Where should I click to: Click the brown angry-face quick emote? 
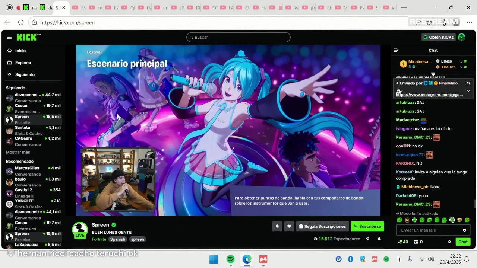(407, 220)
